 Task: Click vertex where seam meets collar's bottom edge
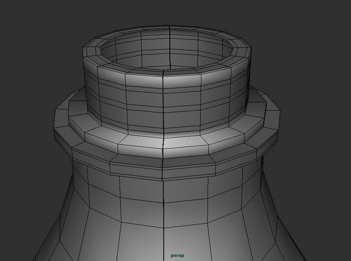[x=163, y=170]
